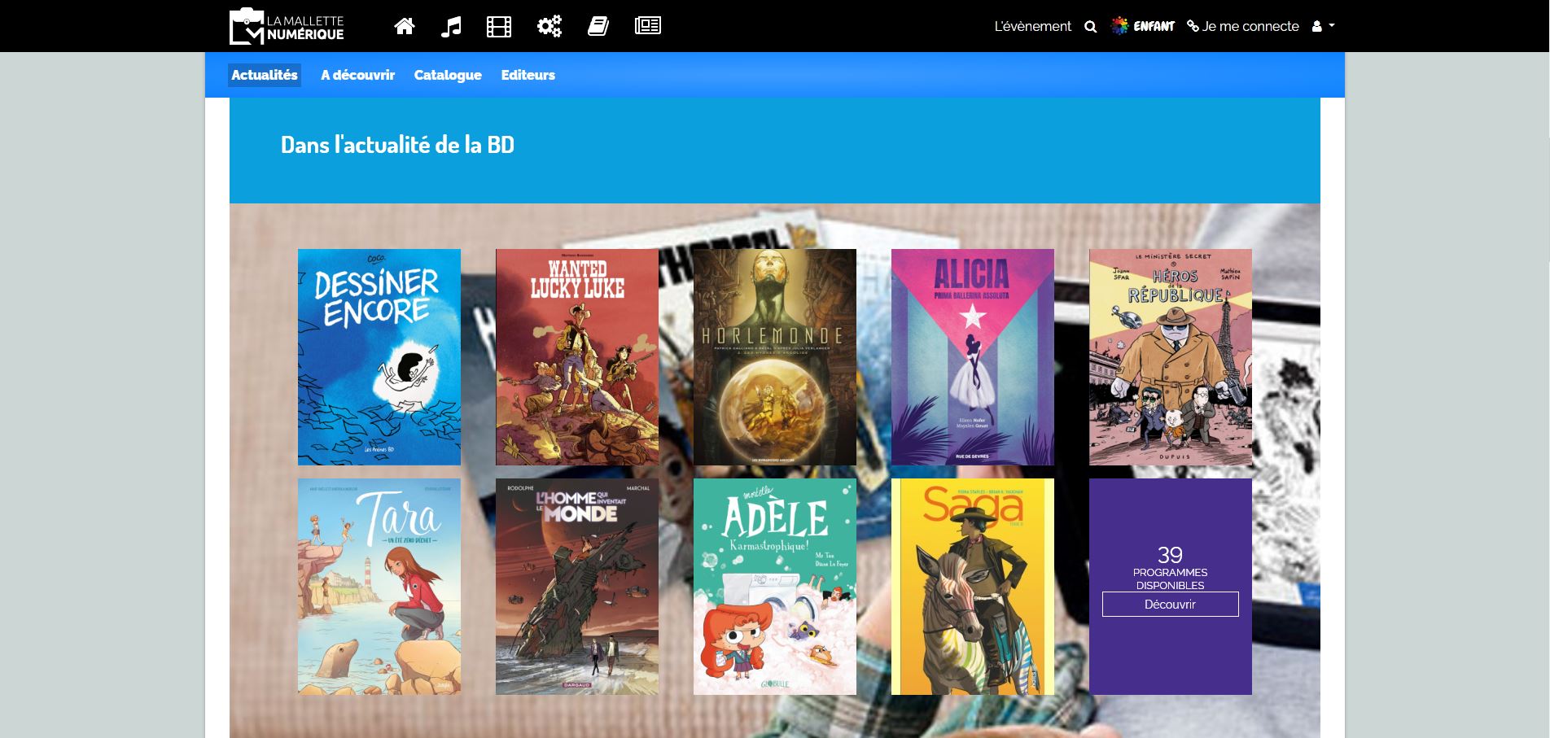The width and height of the screenshot is (1550, 738).
Task: Open the Tara comic cover
Action: pos(379,587)
